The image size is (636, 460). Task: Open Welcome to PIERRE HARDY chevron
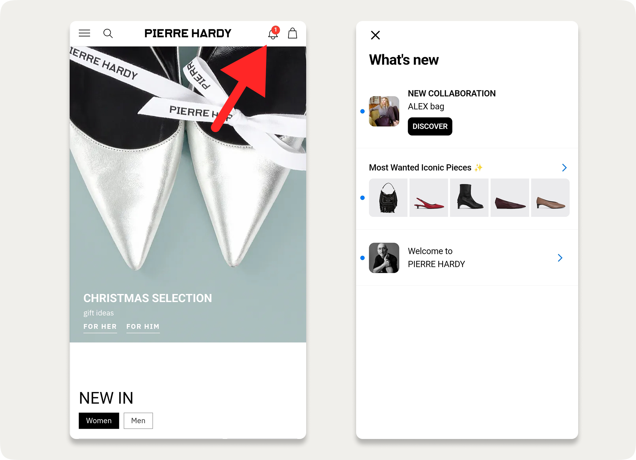560,258
